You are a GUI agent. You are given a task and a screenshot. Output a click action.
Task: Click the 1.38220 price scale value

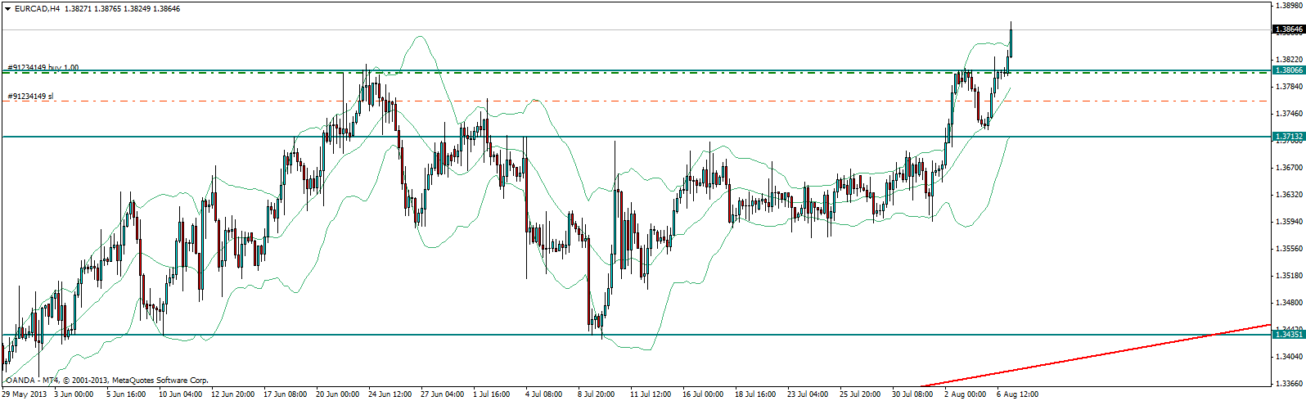click(x=1288, y=59)
